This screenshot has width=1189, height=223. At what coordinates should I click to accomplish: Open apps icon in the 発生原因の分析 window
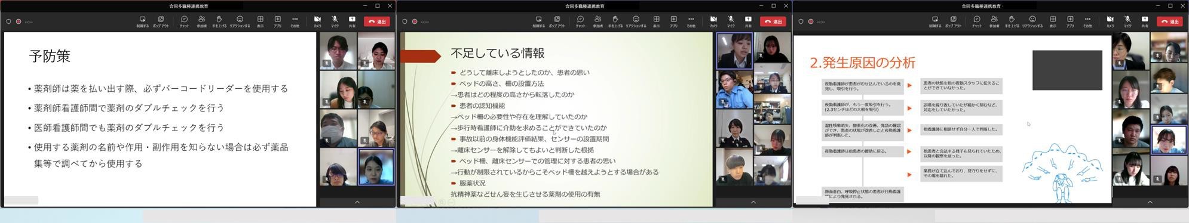pos(1070,21)
